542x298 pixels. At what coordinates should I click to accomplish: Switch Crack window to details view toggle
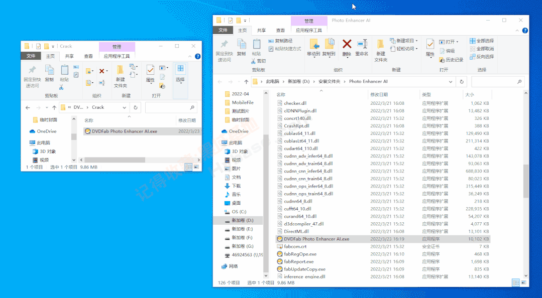(188, 167)
